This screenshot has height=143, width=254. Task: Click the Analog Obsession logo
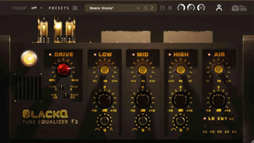tap(239, 8)
